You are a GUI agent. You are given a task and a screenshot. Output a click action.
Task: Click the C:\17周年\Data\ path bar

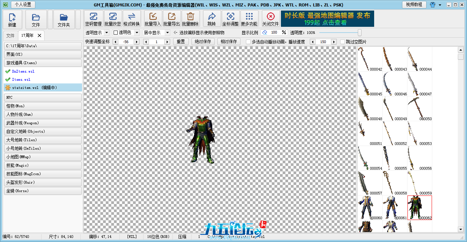click(43, 46)
